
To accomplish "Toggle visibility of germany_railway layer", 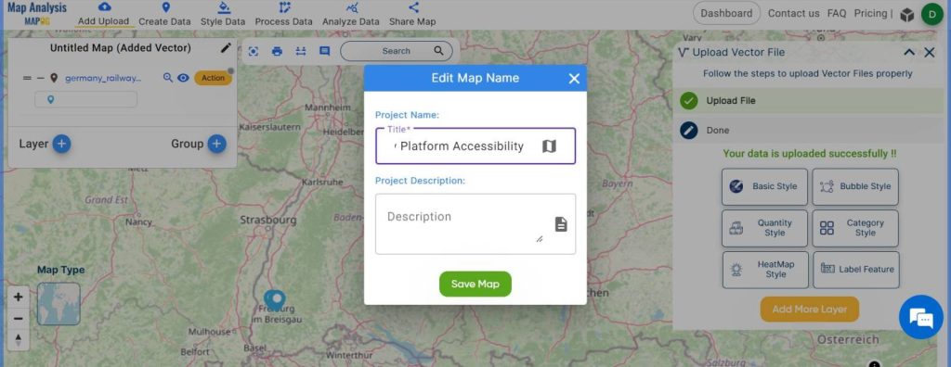I will (x=183, y=78).
